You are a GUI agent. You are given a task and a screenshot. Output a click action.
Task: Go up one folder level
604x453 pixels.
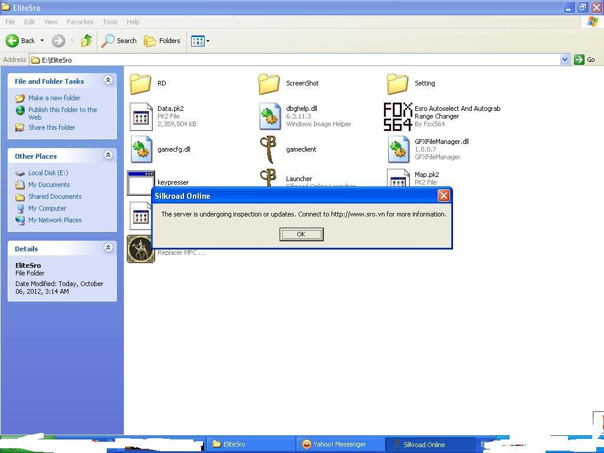pyautogui.click(x=86, y=41)
